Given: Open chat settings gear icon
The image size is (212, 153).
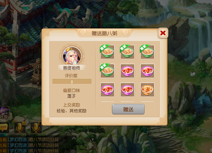Looking at the screenshot, I should point(73,151).
